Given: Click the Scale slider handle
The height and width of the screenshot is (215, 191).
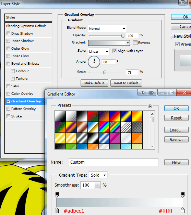Looking at the screenshot, I should click(105, 72).
